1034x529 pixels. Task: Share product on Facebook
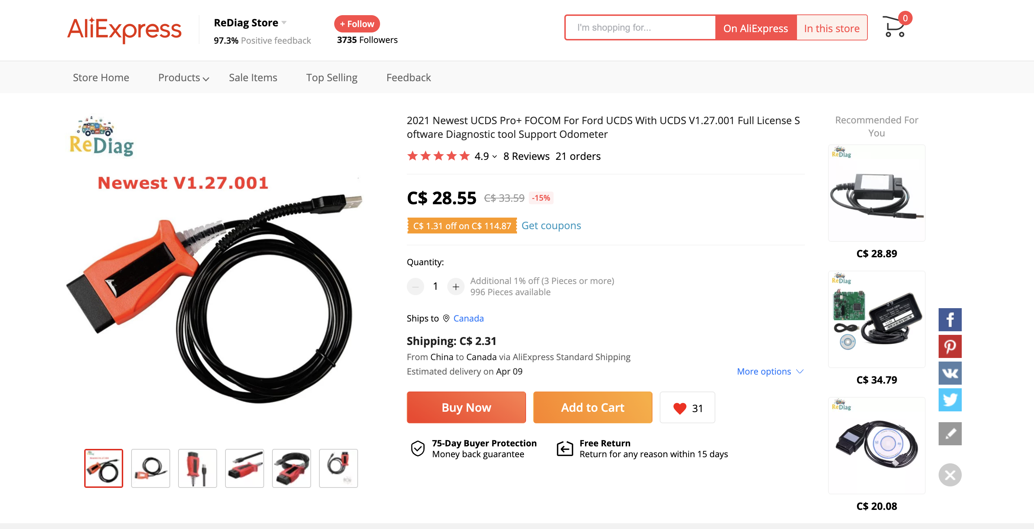pyautogui.click(x=949, y=319)
